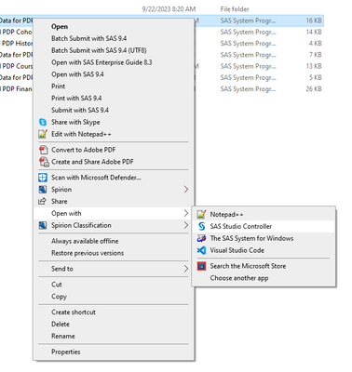352x372 pixels.
Task: Click the Skype icon beside Share with Skype
Action: (43, 122)
